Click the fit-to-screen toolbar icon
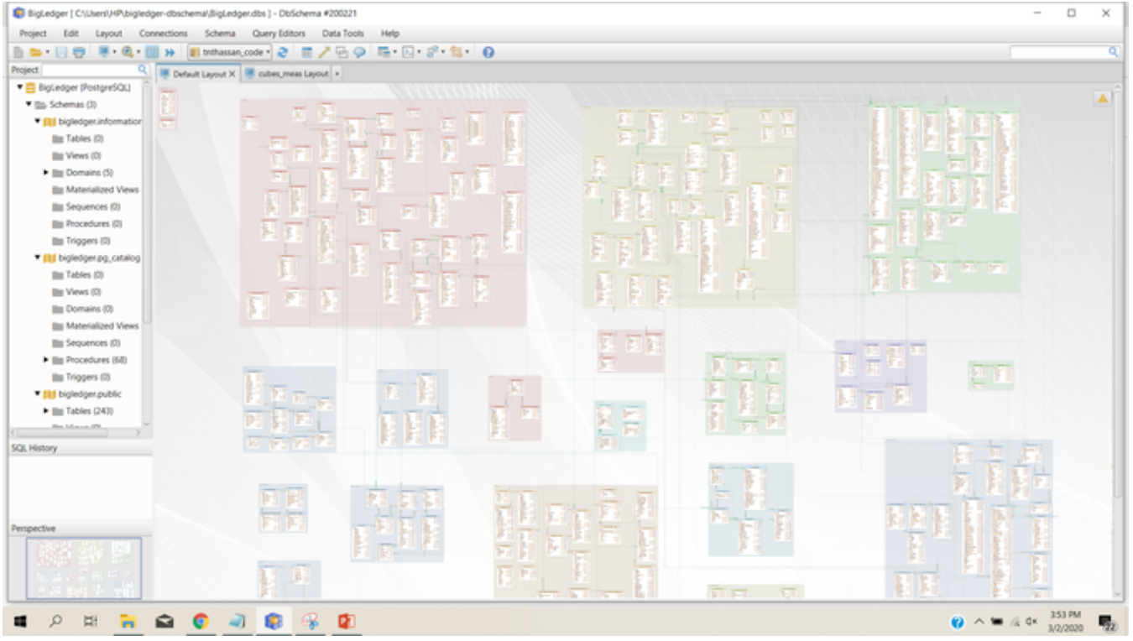 click(152, 52)
